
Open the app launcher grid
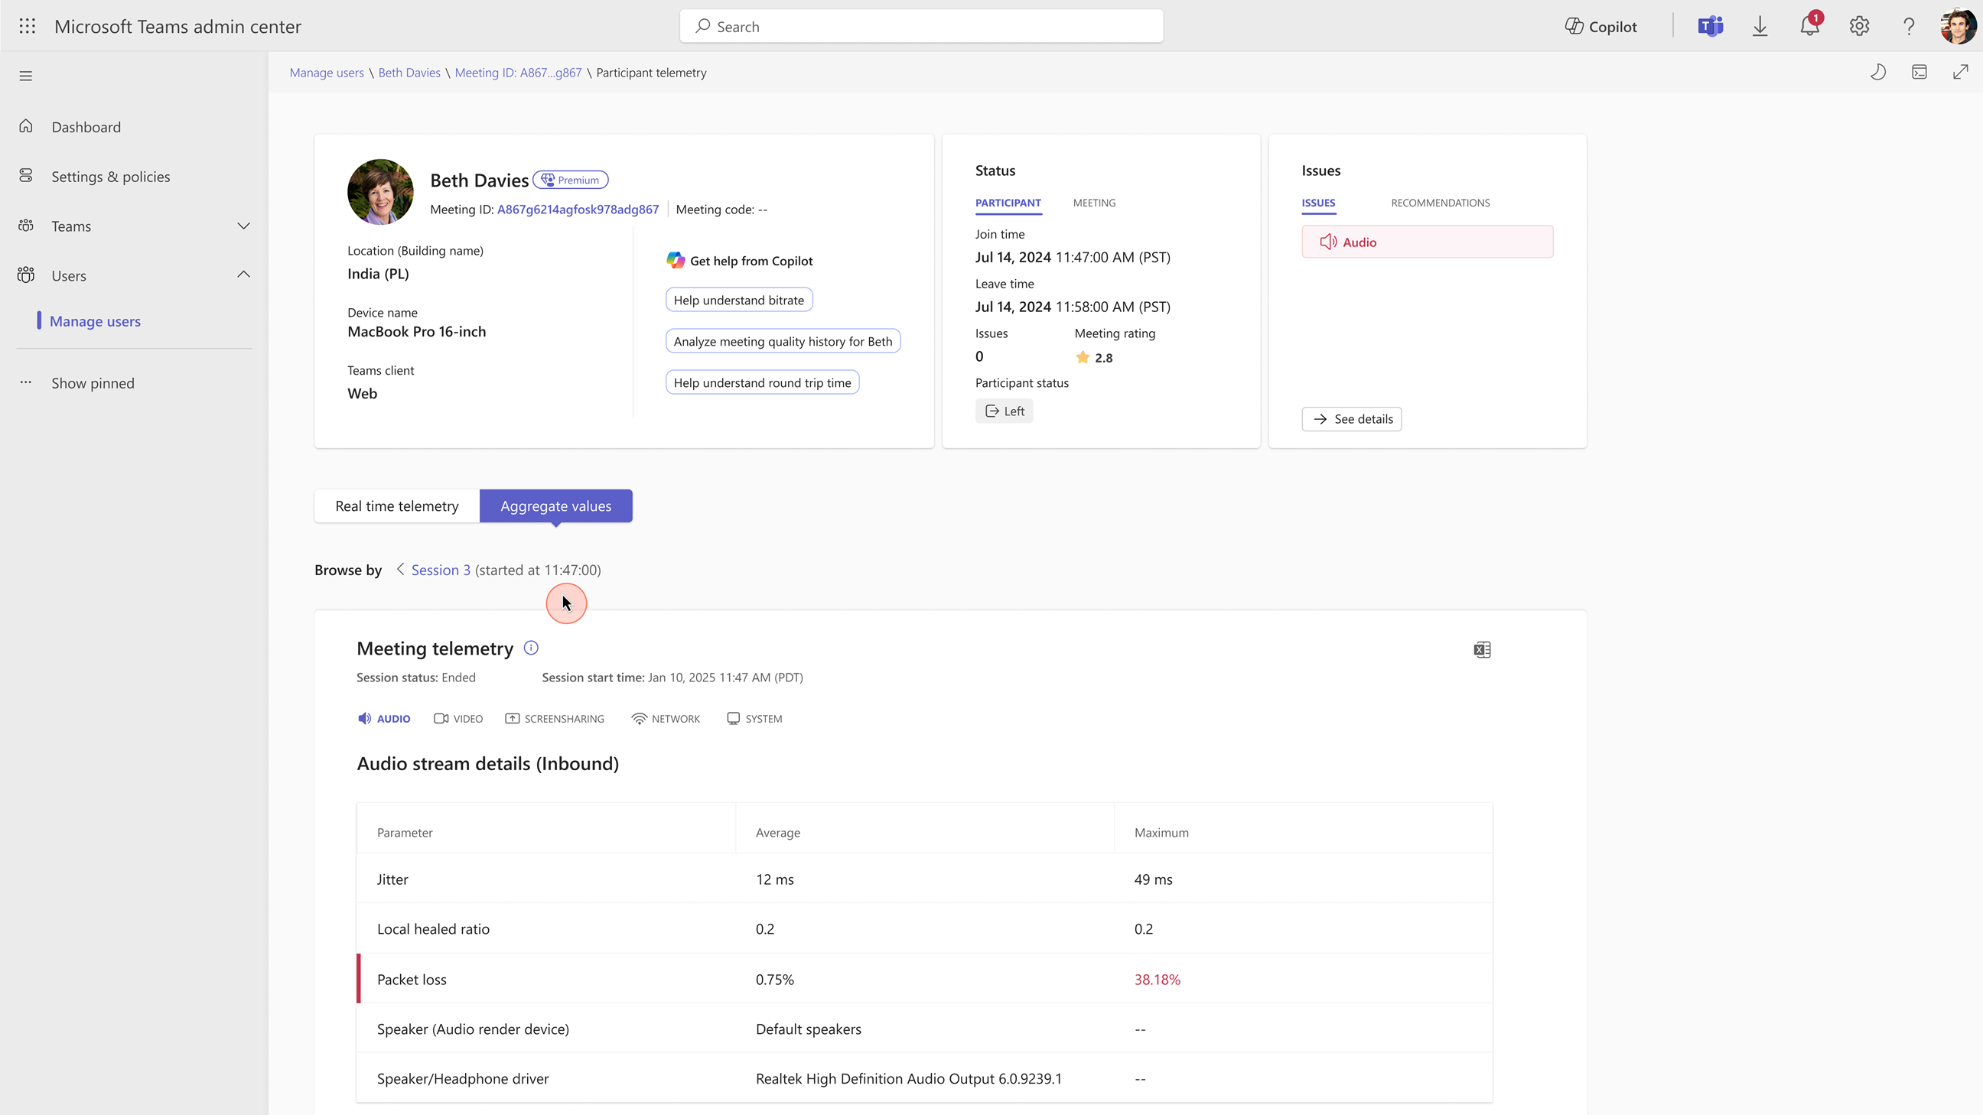tap(27, 26)
